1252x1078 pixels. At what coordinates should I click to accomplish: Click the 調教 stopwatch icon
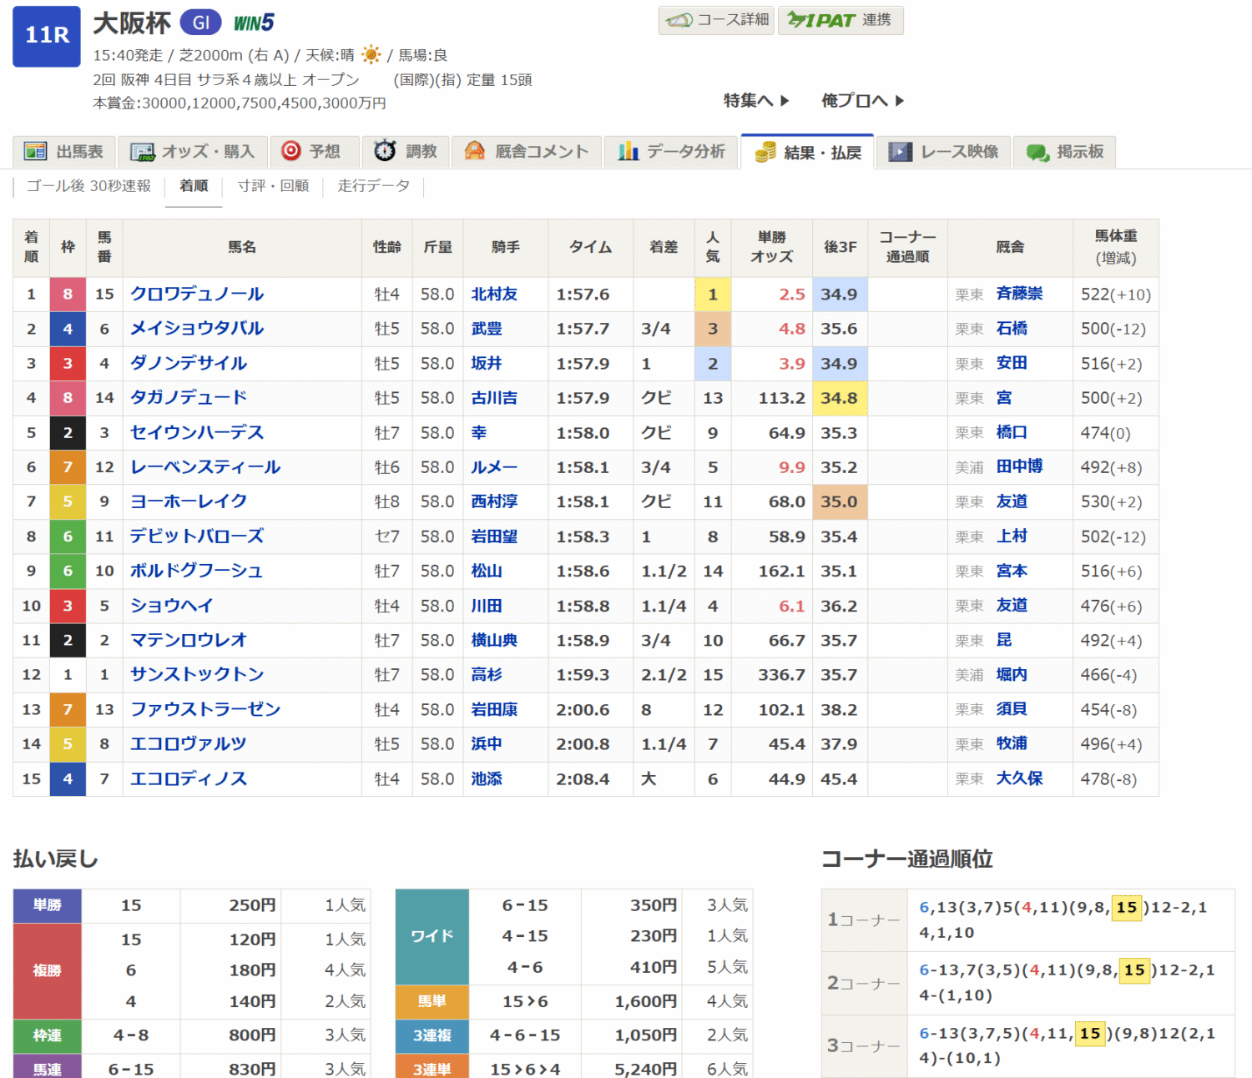pos(385,151)
